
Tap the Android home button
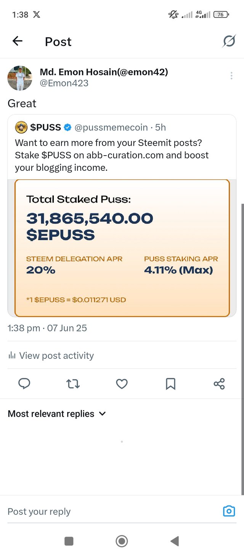coord(122,541)
